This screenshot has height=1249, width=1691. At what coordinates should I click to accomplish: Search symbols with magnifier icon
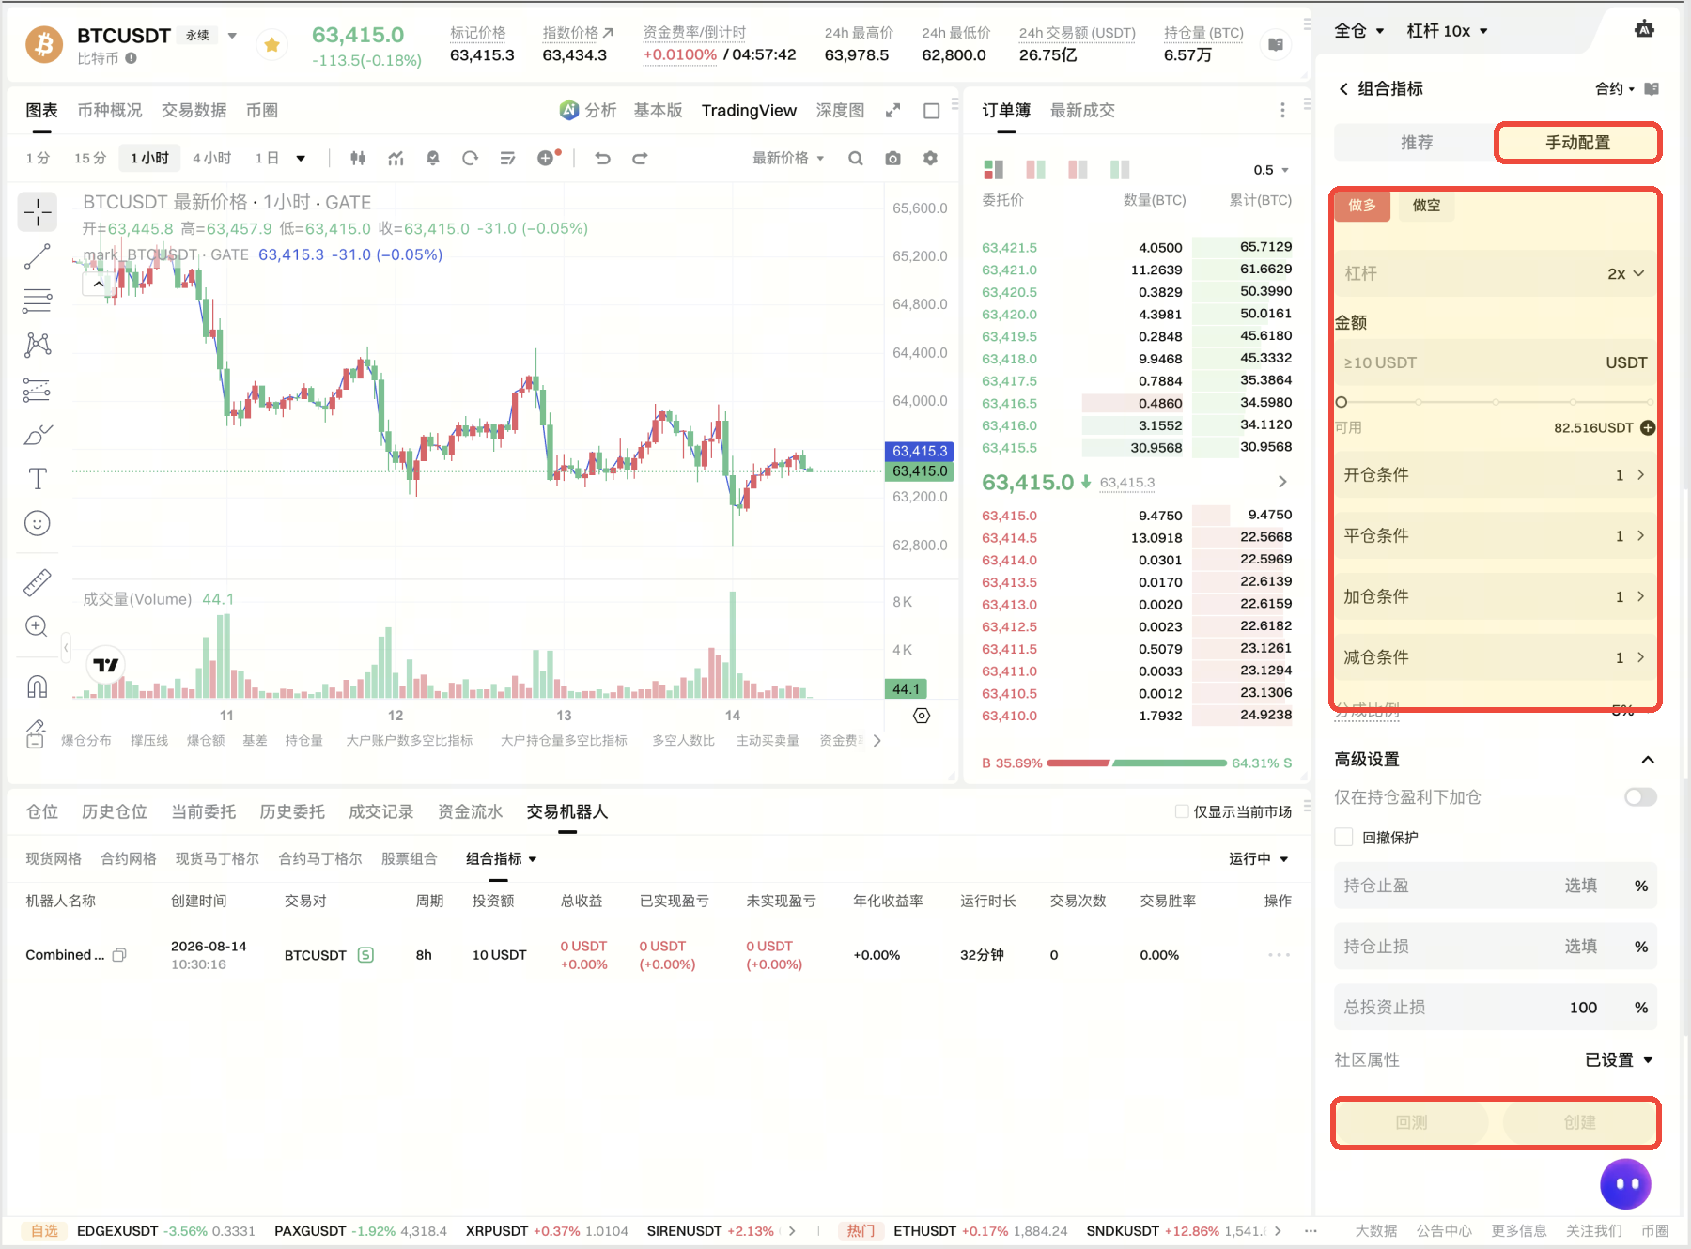[x=856, y=158]
